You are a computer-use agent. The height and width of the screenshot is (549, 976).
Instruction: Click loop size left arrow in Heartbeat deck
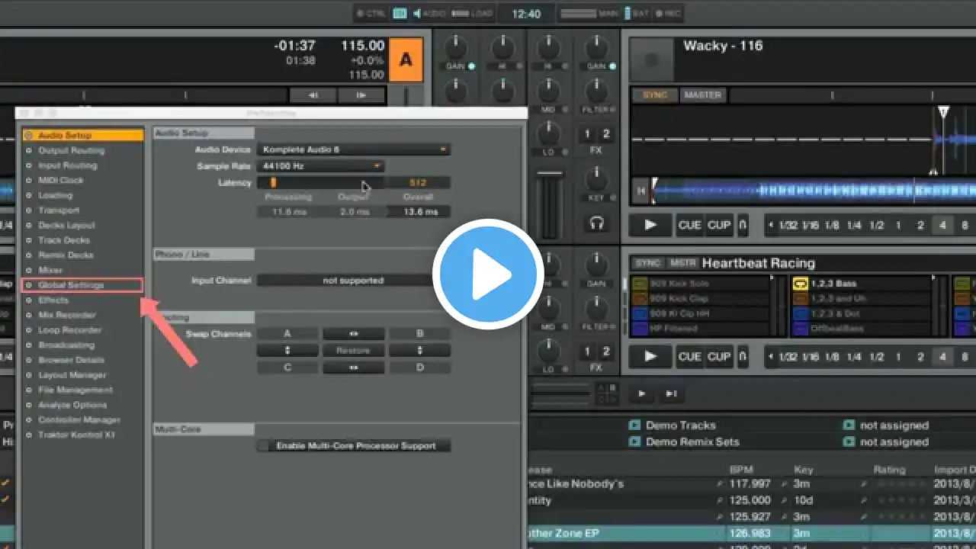click(769, 357)
